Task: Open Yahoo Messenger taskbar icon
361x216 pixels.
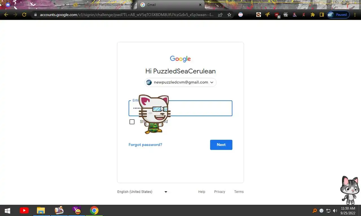Action: pyautogui.click(x=77, y=211)
